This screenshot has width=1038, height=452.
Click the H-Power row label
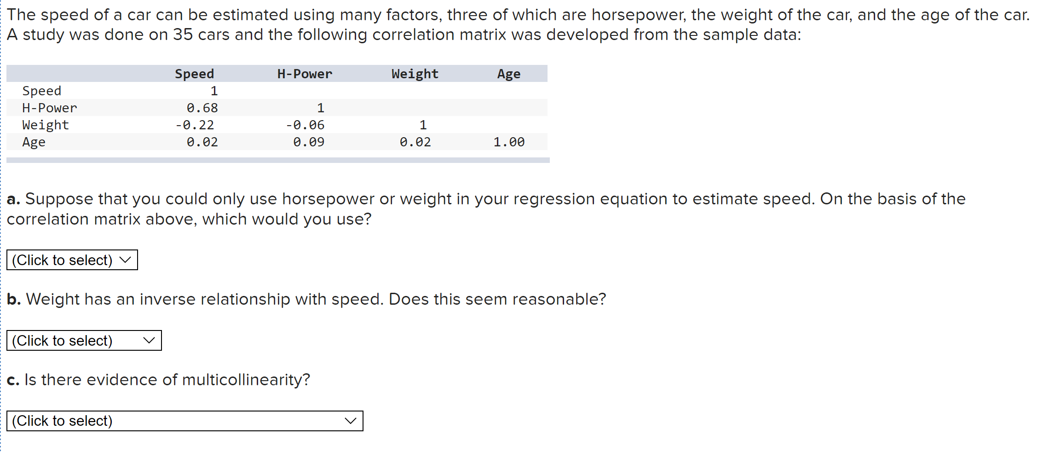tap(49, 108)
